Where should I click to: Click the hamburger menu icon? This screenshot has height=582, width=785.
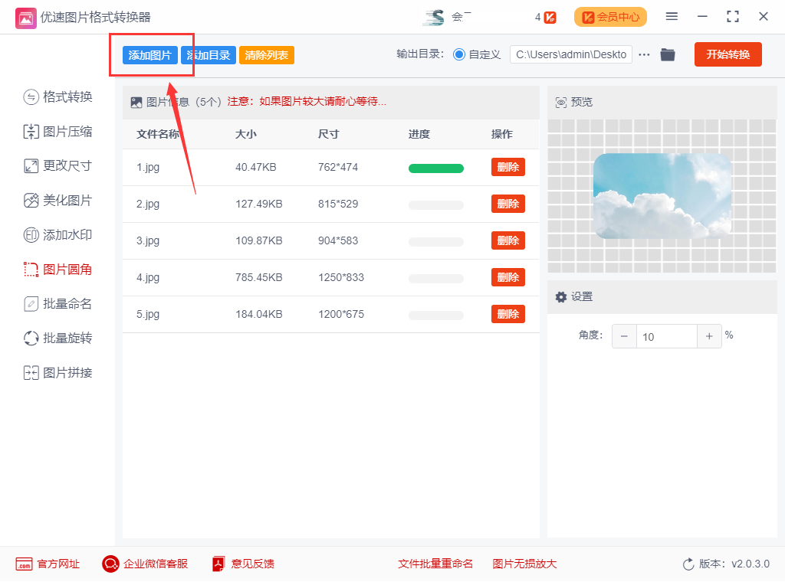pyautogui.click(x=672, y=17)
